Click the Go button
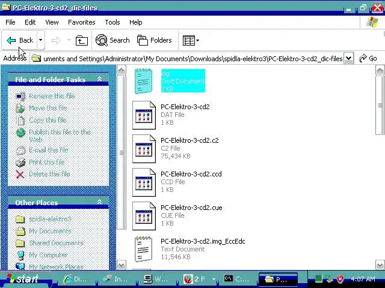The width and height of the screenshot is (385, 288). point(368,58)
